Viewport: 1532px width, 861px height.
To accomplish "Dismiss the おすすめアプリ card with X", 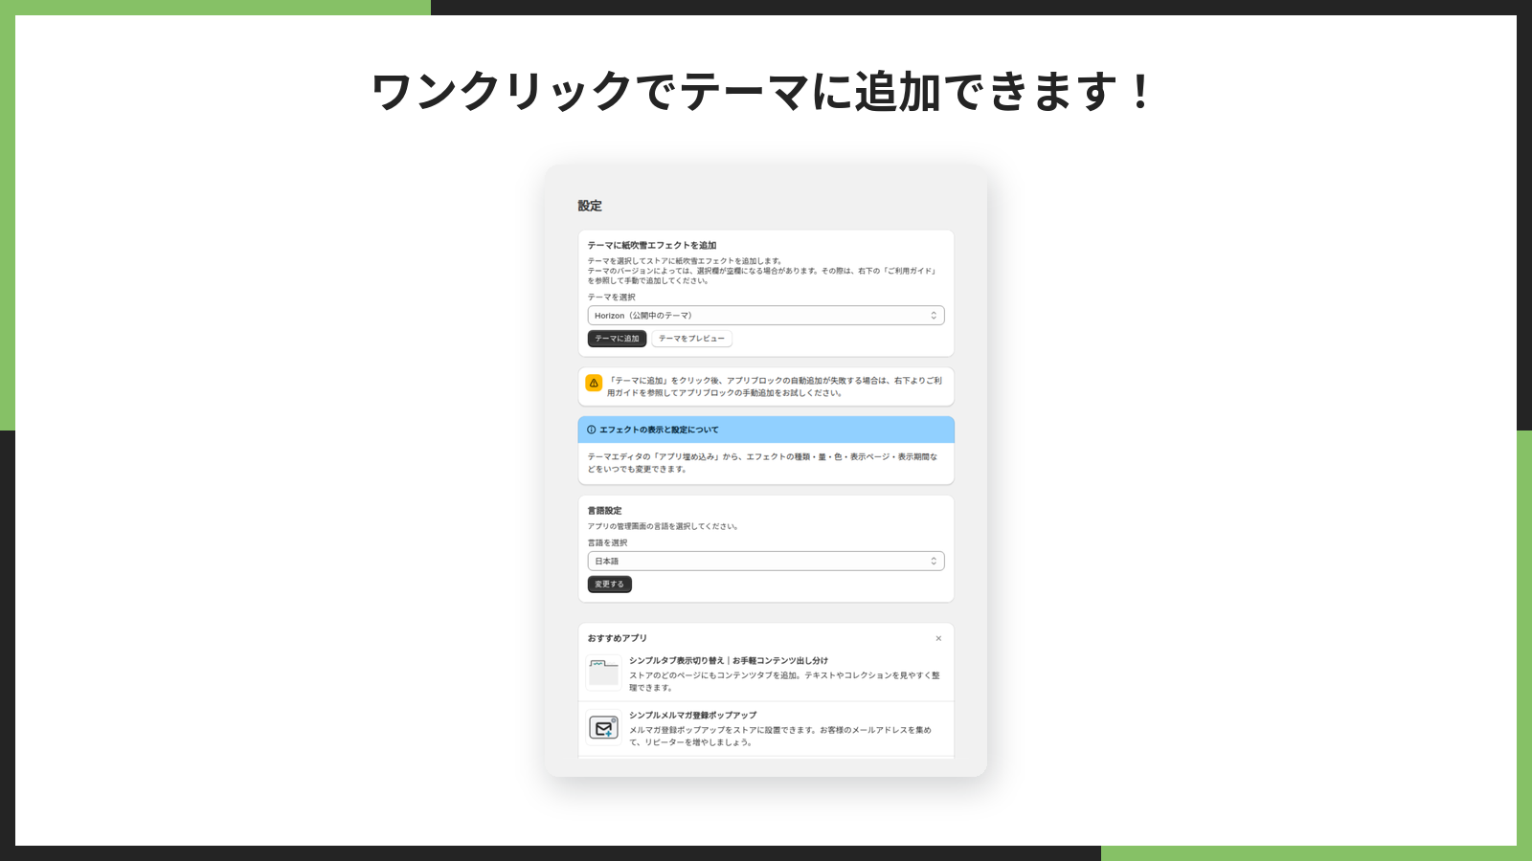I will [x=938, y=638].
